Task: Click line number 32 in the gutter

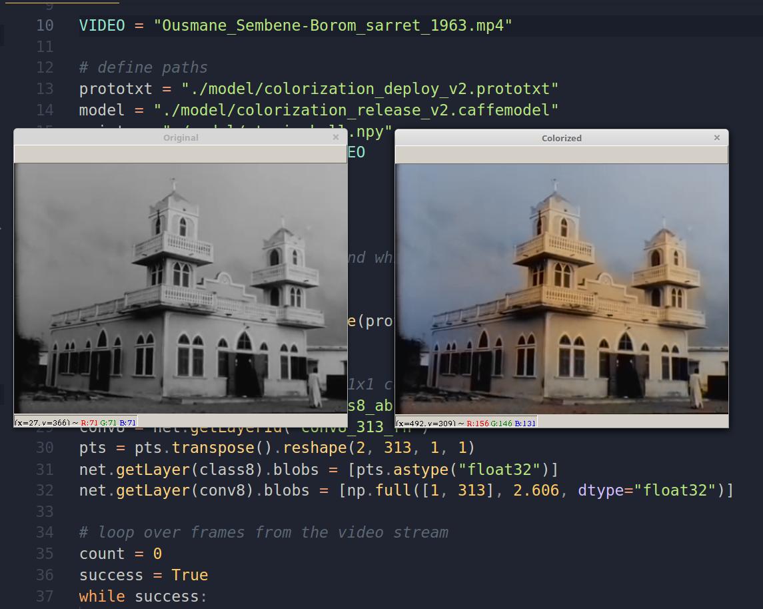Action: click(45, 490)
